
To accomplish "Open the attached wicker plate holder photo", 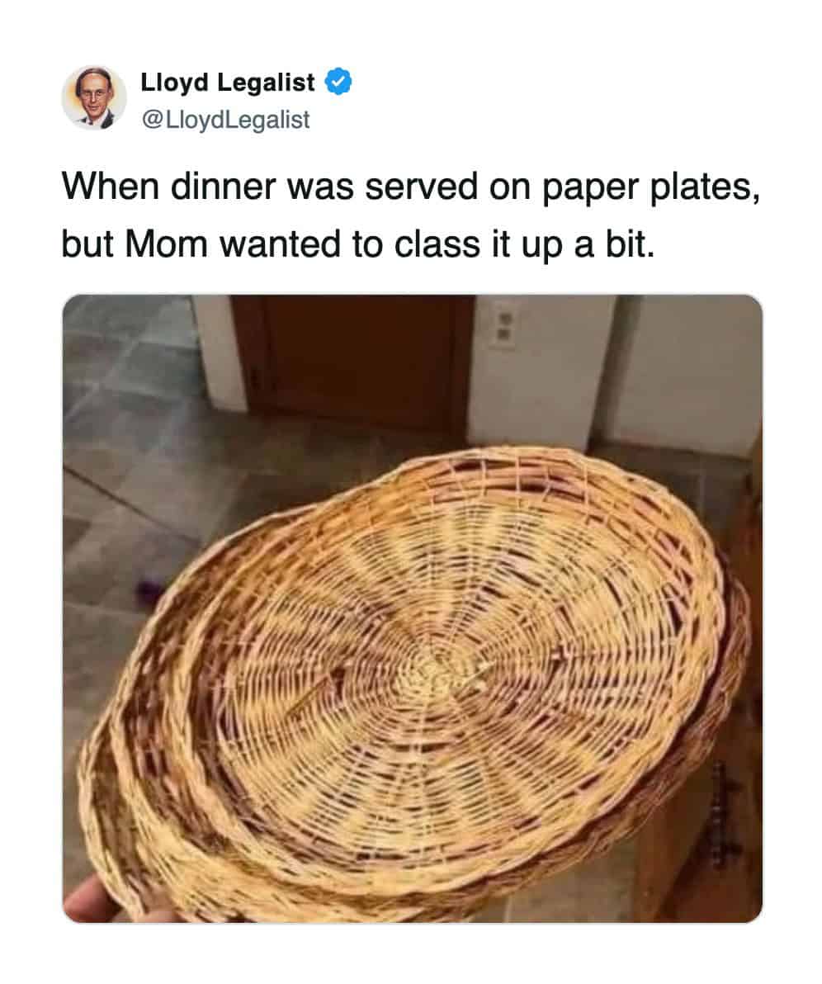I will pos(413,608).
